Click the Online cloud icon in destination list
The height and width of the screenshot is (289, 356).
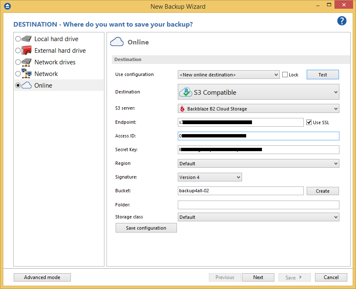(27, 85)
